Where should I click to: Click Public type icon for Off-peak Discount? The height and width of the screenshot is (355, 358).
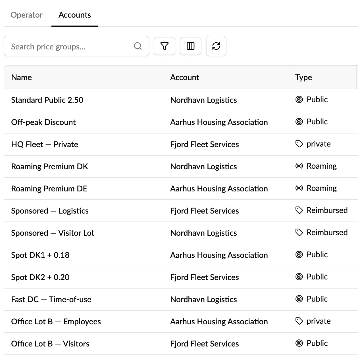point(299,122)
